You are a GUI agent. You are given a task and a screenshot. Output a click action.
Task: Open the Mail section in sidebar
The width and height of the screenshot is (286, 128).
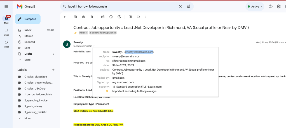[6, 20]
